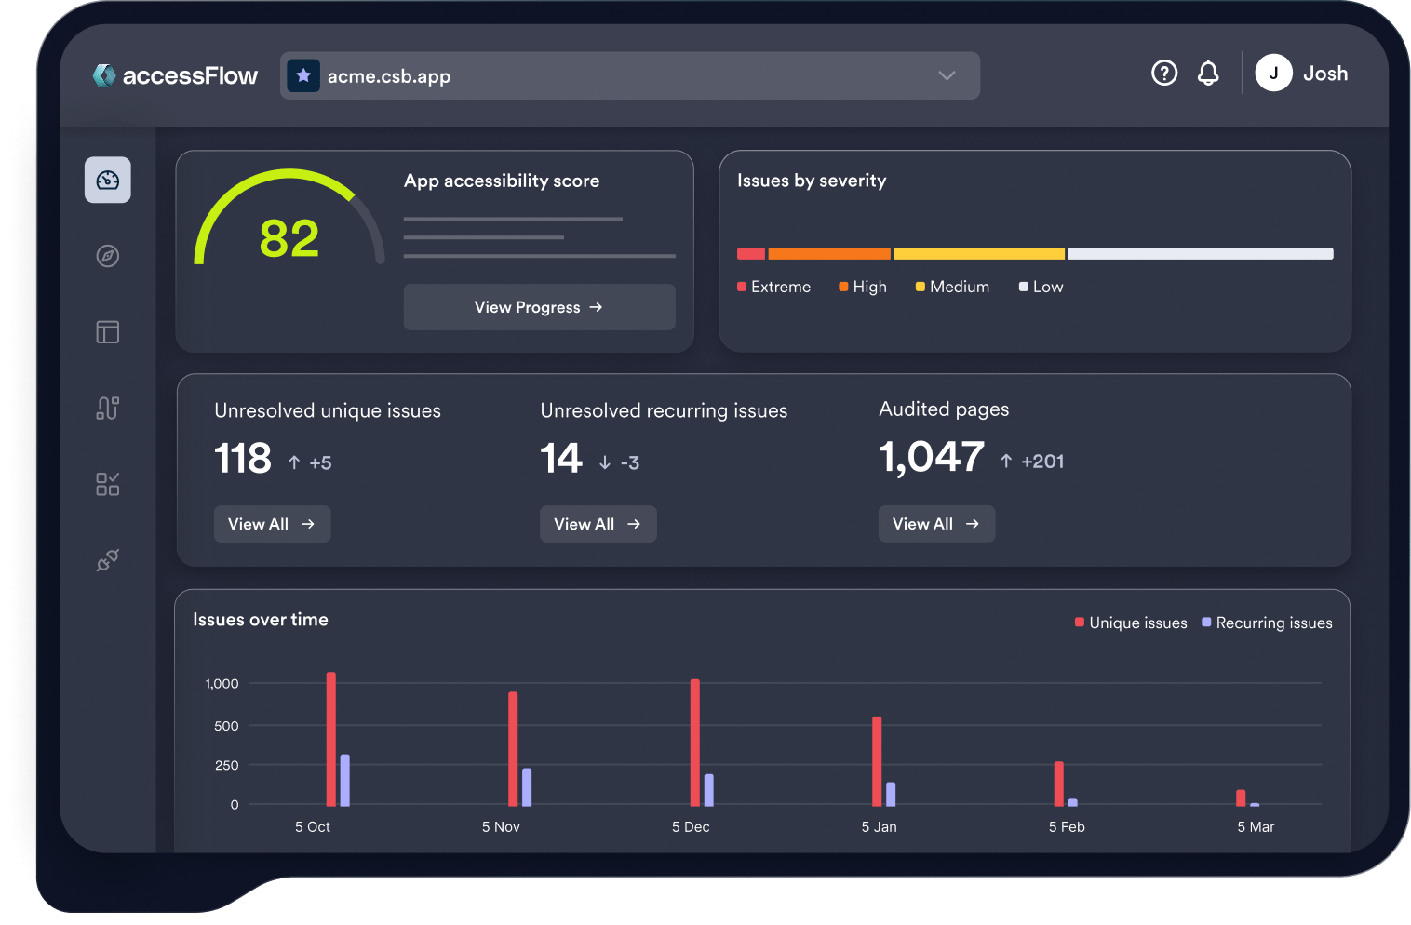Open the help question mark icon
The image size is (1411, 925).
tap(1164, 74)
